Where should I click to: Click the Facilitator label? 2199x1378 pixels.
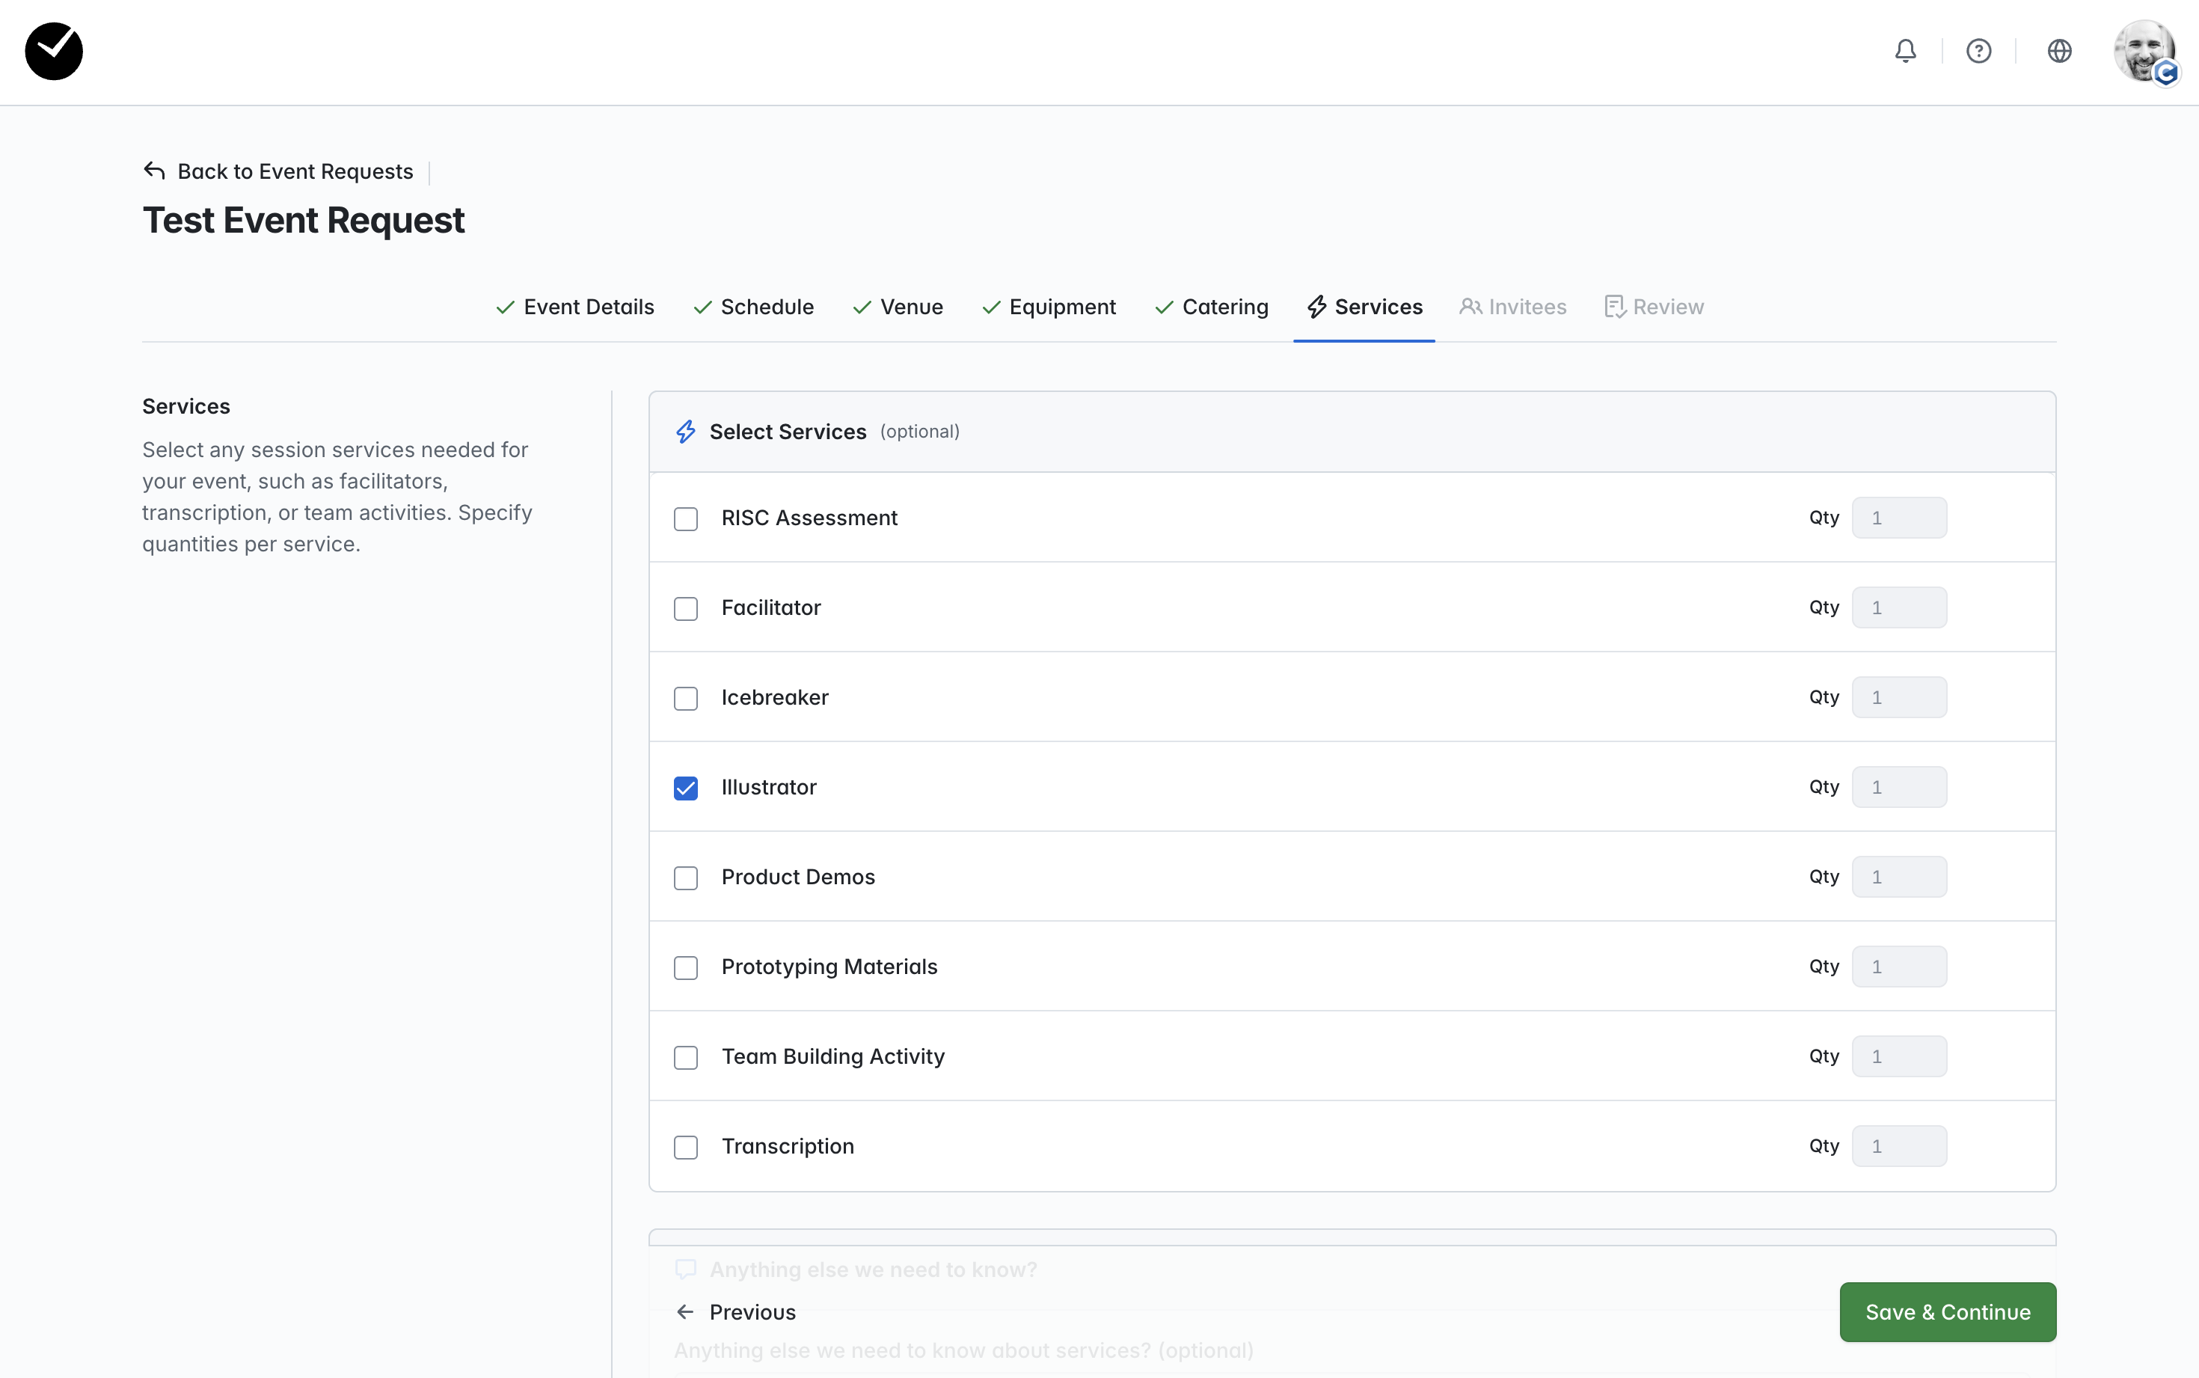point(772,608)
